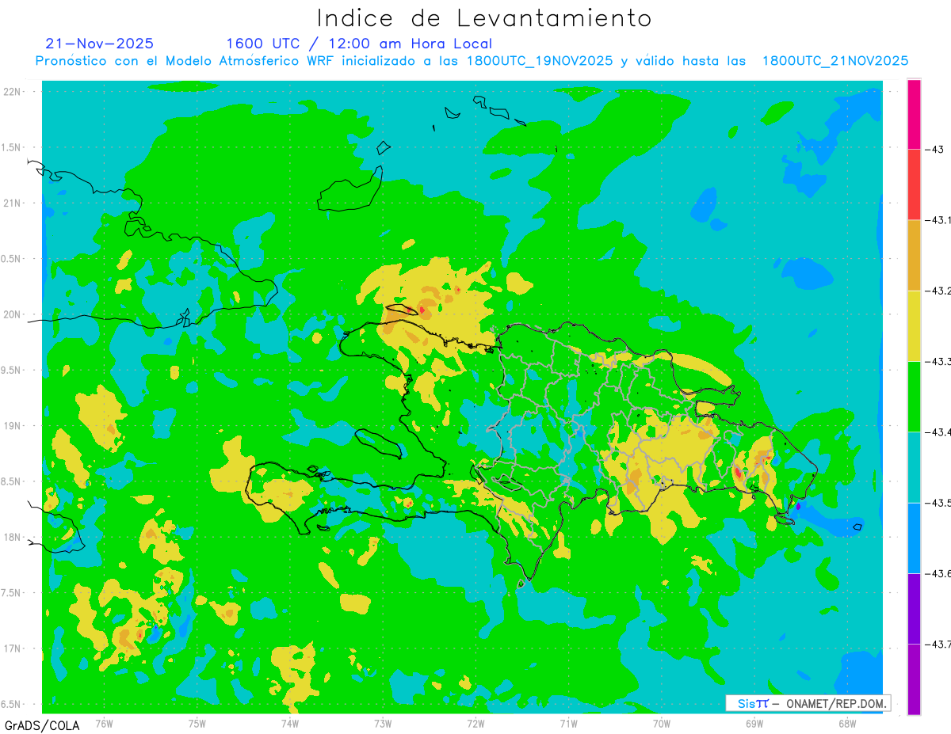Click the '-43' color scale label
The height and width of the screenshot is (734, 951).
(934, 150)
